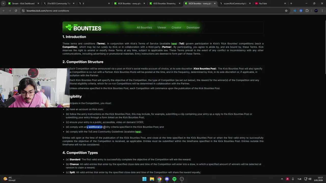This screenshot has height=183, width=326.
Task: Click the '4. Competition Types' heading
Action: click(80, 153)
